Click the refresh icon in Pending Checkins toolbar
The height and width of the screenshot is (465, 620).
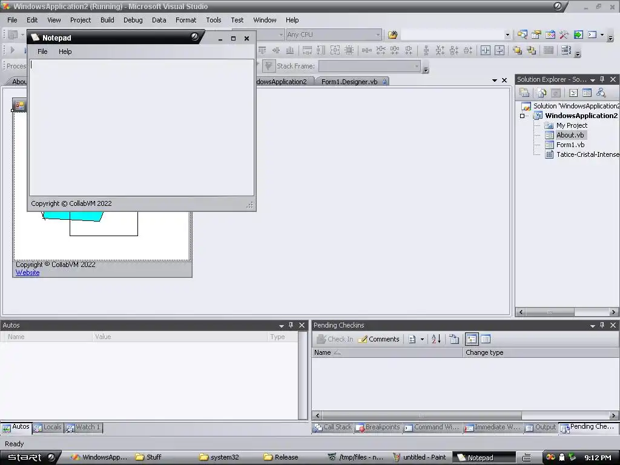pyautogui.click(x=454, y=339)
